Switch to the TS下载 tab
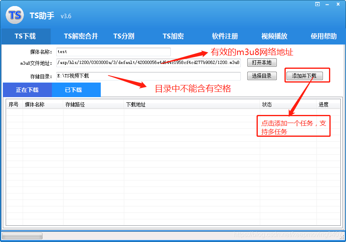Viewport: 346px width, 242px height. coord(25,36)
